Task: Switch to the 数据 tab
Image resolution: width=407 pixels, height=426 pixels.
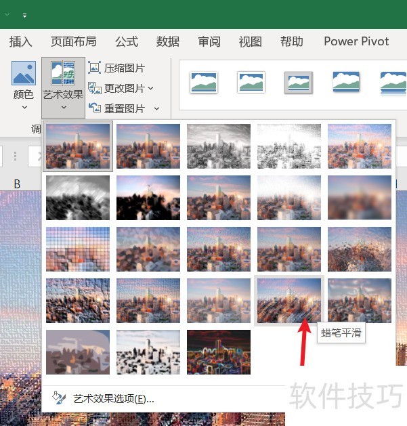Action: (168, 41)
